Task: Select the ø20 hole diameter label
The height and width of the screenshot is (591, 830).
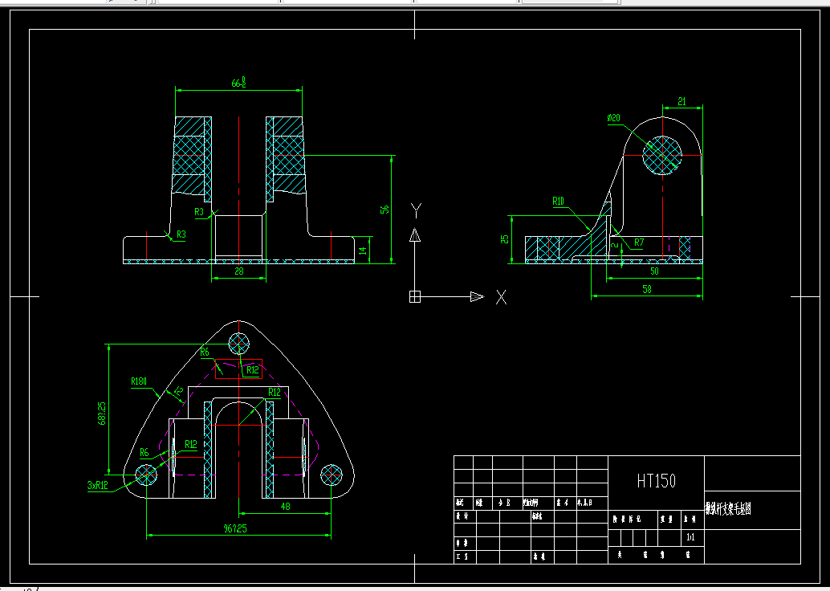Action: [x=613, y=118]
